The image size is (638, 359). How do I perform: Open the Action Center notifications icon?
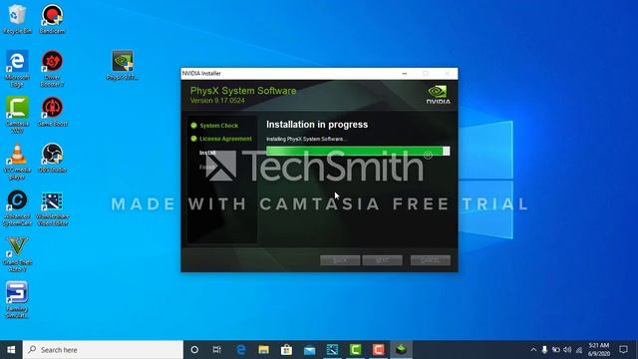[623, 350]
